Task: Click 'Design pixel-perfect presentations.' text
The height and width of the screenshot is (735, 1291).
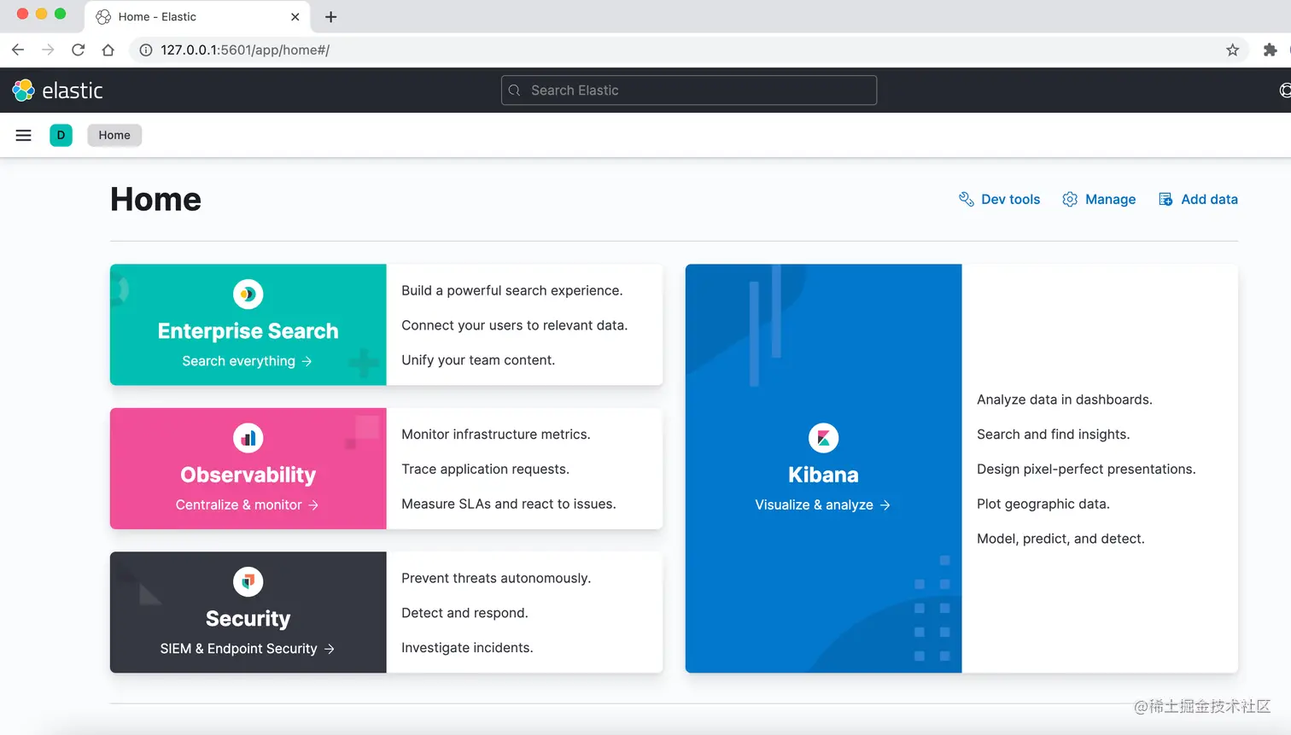Action: coord(1086,470)
